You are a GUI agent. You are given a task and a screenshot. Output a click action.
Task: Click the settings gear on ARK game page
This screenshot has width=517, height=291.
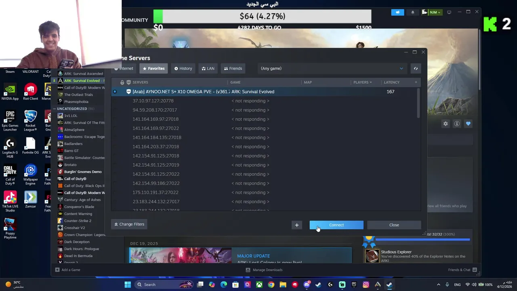446,124
